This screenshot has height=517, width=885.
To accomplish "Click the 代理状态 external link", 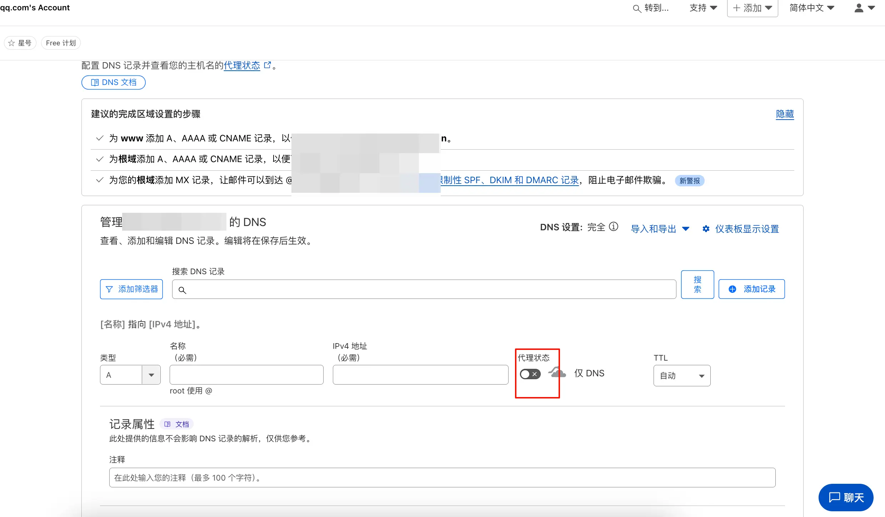I will (x=242, y=65).
